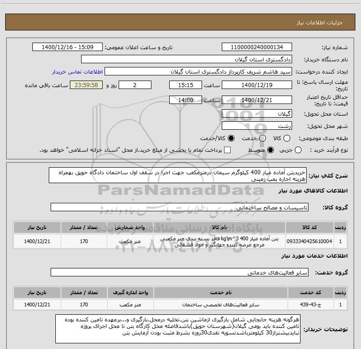Tick the اسناد خزانه اسلامی payment checkbox
This screenshot has width=361, height=349.
click(x=227, y=150)
